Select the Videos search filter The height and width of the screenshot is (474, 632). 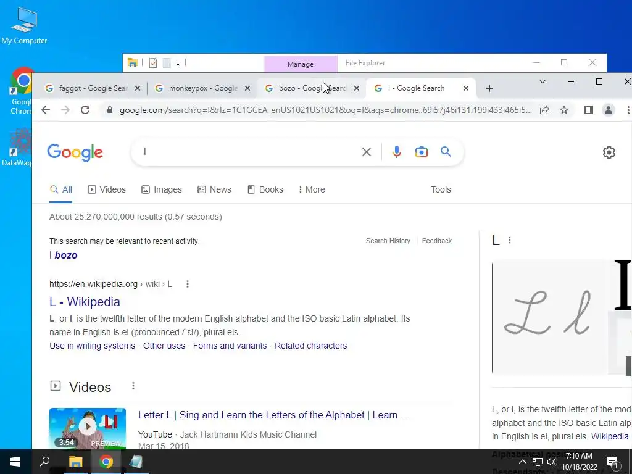pos(107,189)
